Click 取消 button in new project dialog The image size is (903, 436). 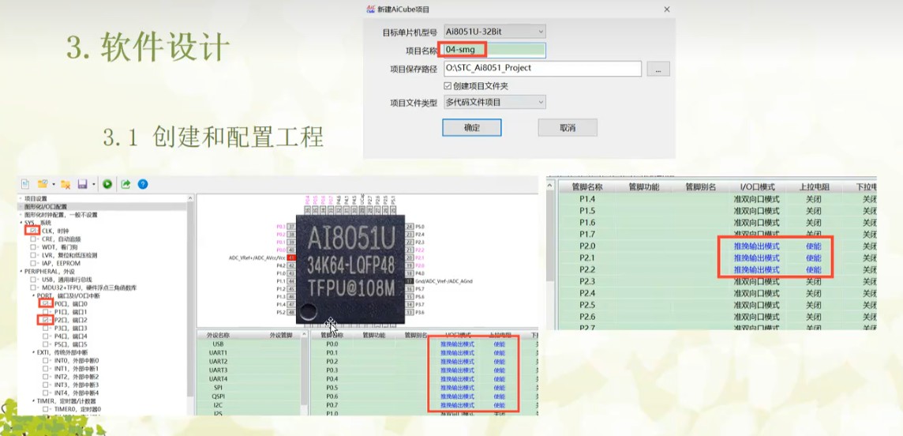pyautogui.click(x=568, y=128)
